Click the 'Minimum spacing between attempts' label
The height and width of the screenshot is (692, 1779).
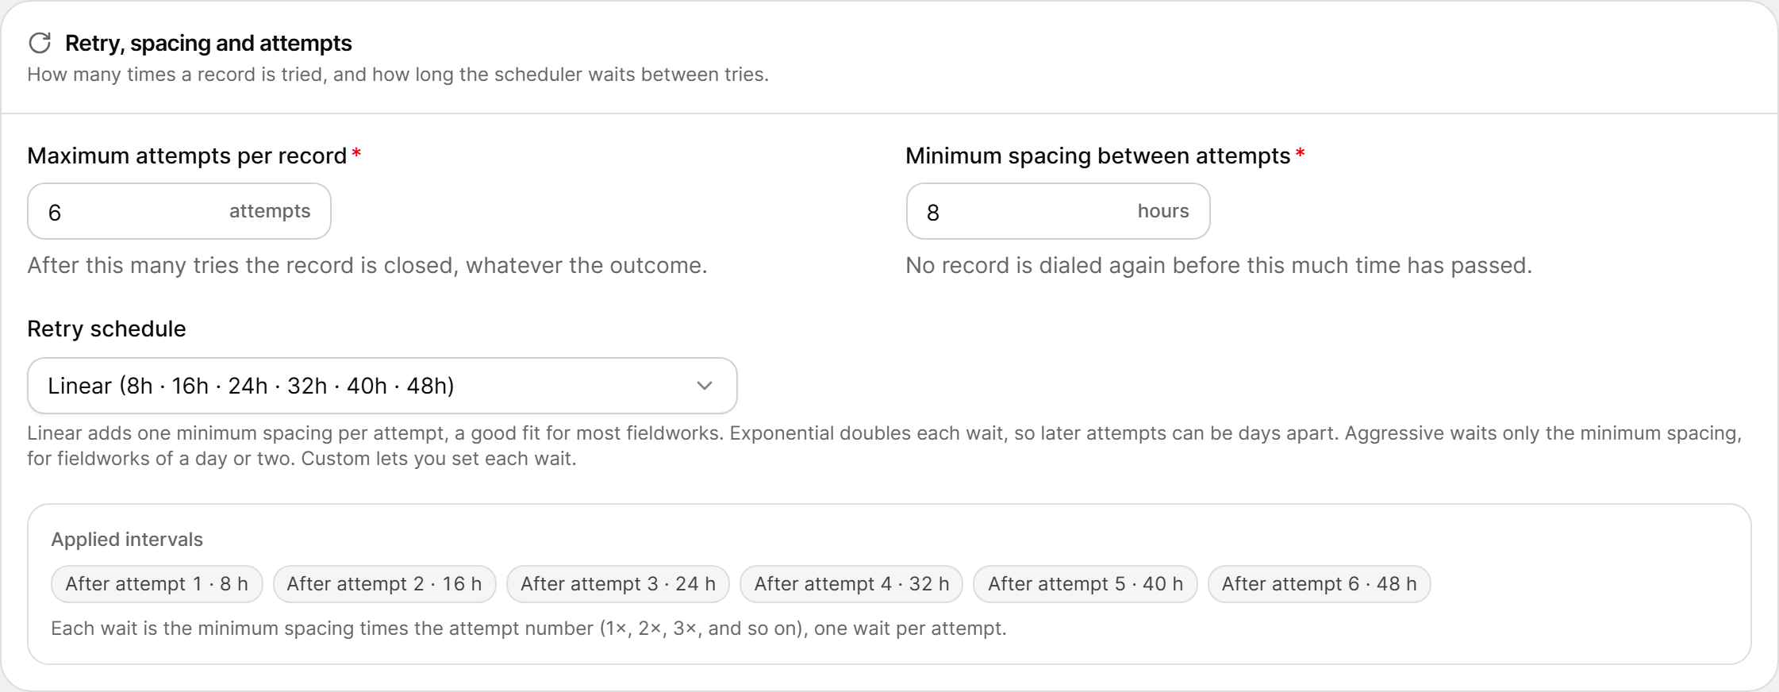1098,156
